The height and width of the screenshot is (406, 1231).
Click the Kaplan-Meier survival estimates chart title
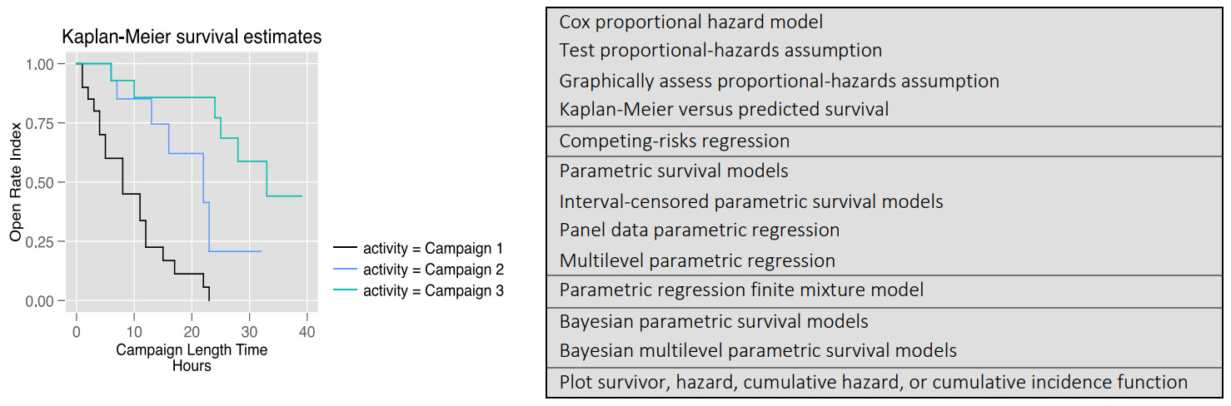[x=192, y=37]
